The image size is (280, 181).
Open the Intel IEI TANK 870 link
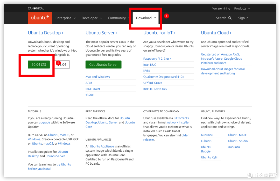point(155,89)
